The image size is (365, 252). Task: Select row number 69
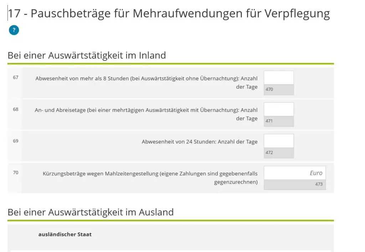16,141
